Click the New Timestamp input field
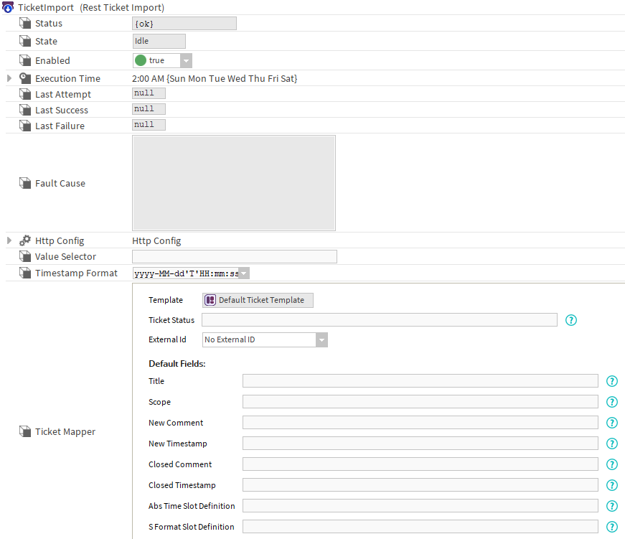This screenshot has width=625, height=539. [x=420, y=443]
